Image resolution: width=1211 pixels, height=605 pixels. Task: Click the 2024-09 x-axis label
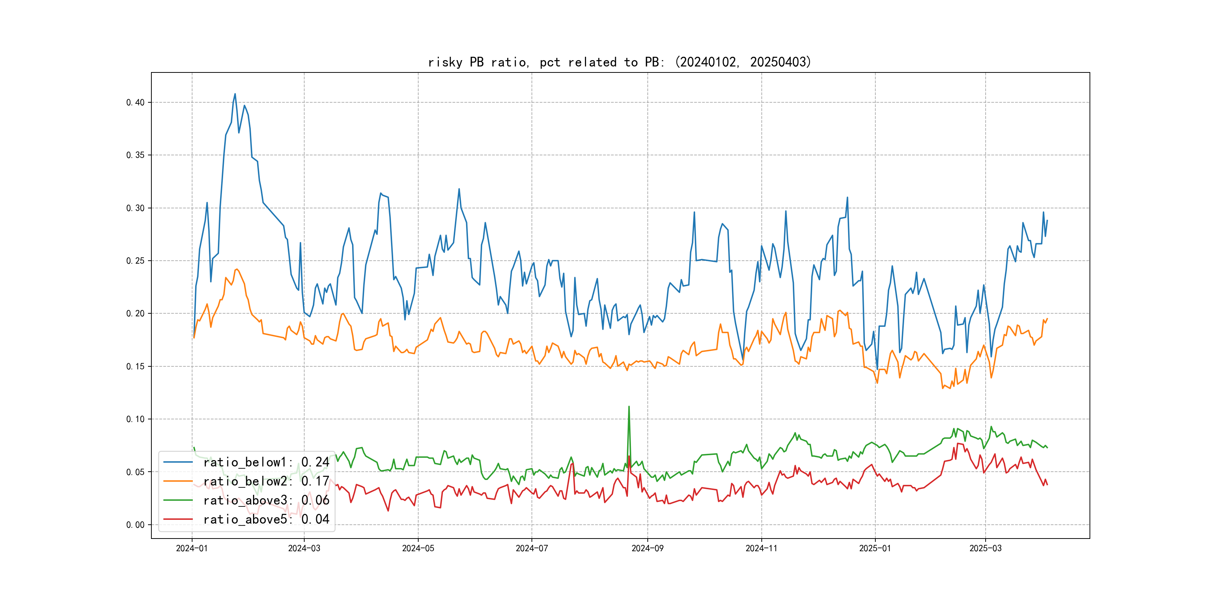coord(647,548)
